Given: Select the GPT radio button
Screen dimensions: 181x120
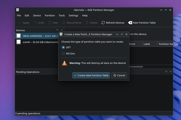Looking at the screenshot, I should [63, 47].
